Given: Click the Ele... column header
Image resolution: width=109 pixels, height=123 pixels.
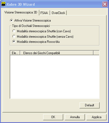Looking at the screenshot, I should click(x=15, y=53).
